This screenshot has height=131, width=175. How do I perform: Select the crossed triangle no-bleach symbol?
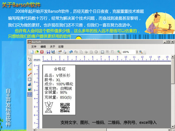point(48,110)
